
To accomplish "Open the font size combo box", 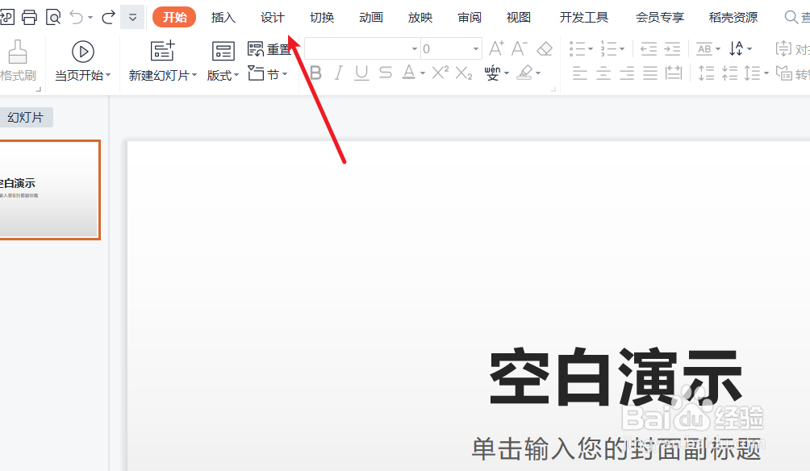I will point(451,48).
